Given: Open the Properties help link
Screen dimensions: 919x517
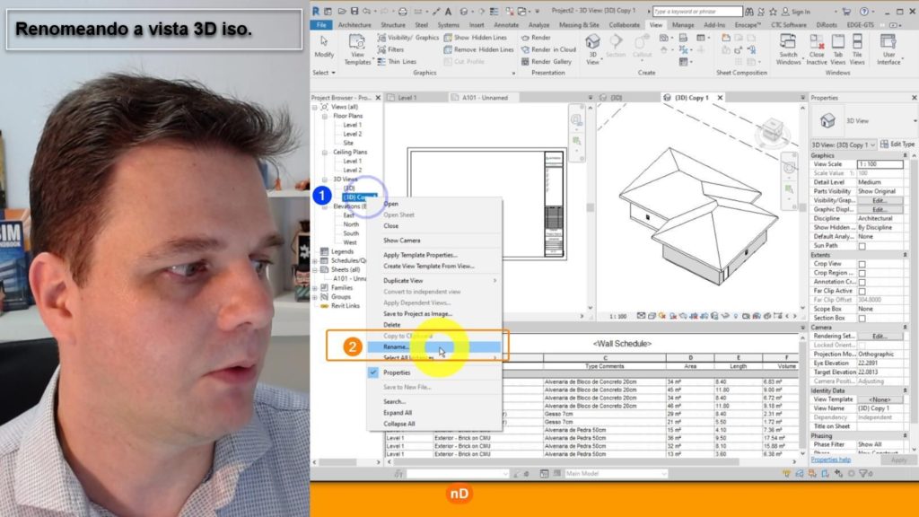Looking at the screenshot, I should pos(830,460).
